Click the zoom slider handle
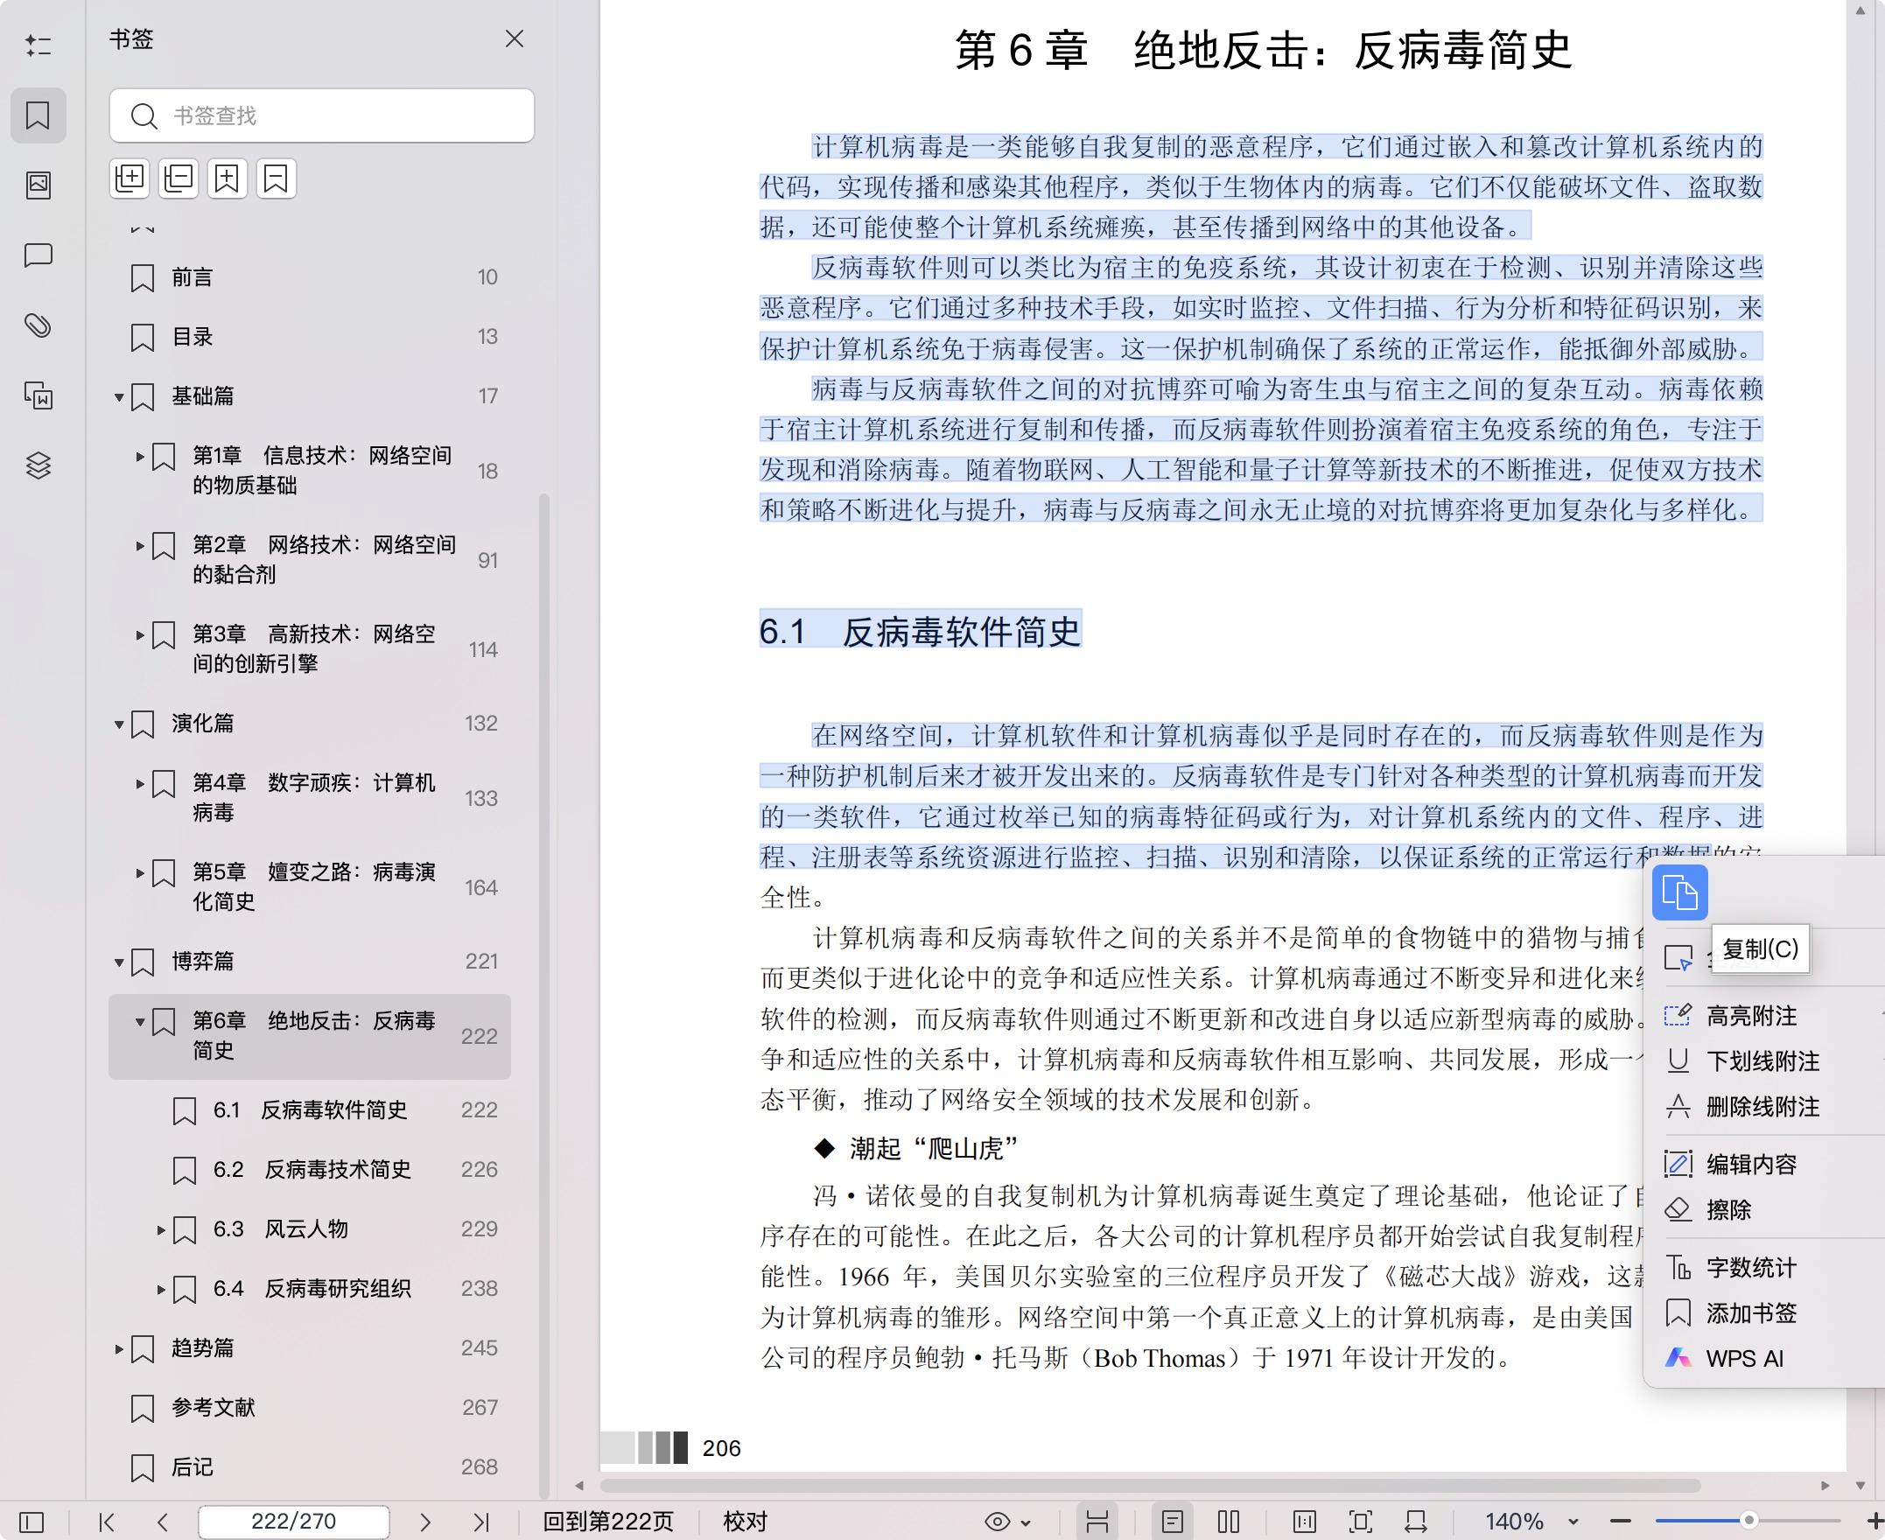Image resolution: width=1885 pixels, height=1540 pixels. tap(1748, 1521)
